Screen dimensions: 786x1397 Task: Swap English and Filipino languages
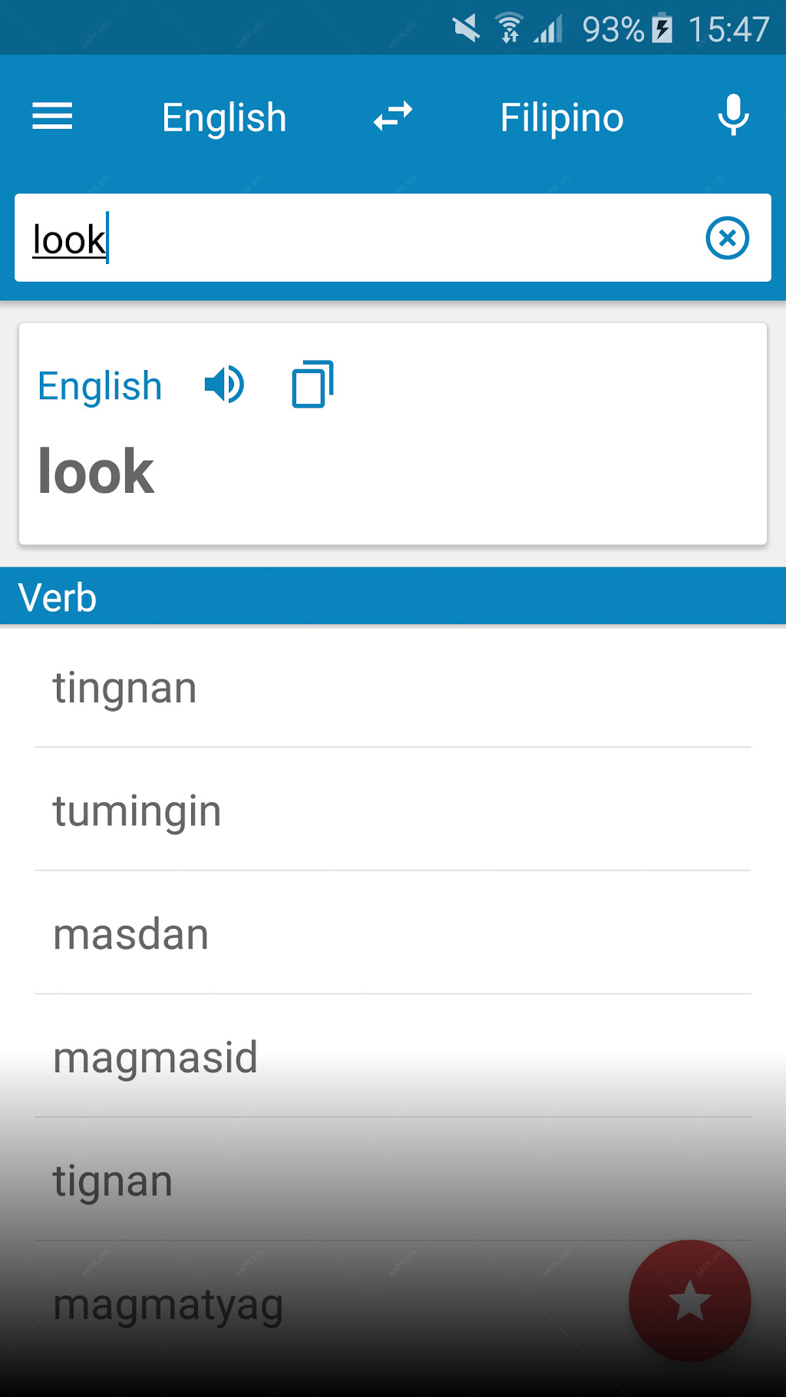click(393, 117)
